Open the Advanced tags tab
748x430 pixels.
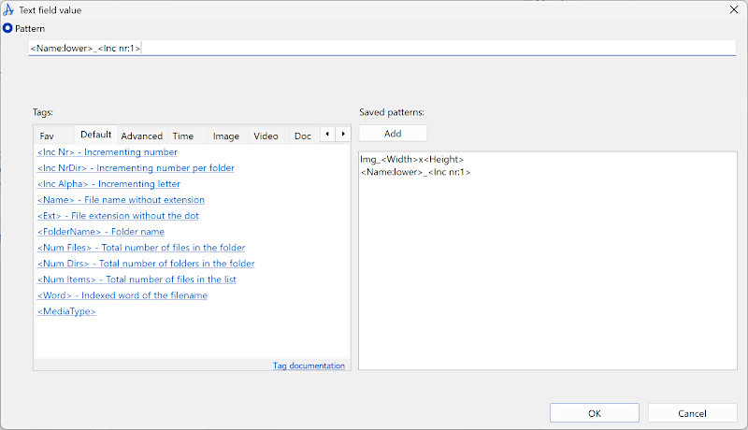point(141,136)
